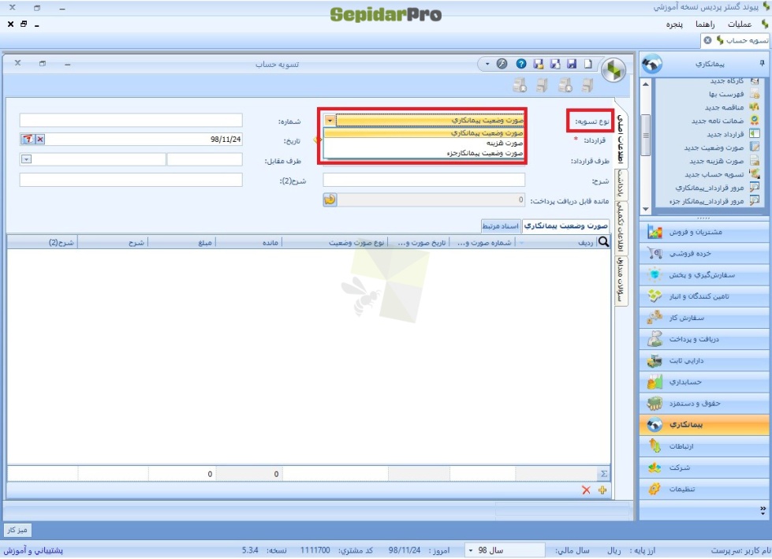Open صورت وضعیت جدید in the side panel
The width and height of the screenshot is (772, 559).
point(714,147)
